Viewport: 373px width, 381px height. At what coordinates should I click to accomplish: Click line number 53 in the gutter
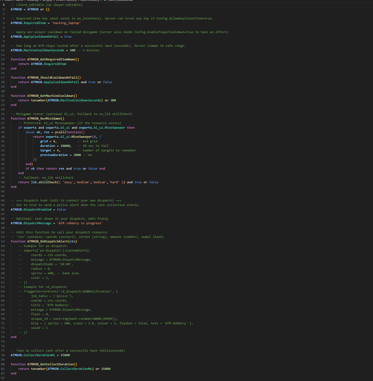point(2,242)
